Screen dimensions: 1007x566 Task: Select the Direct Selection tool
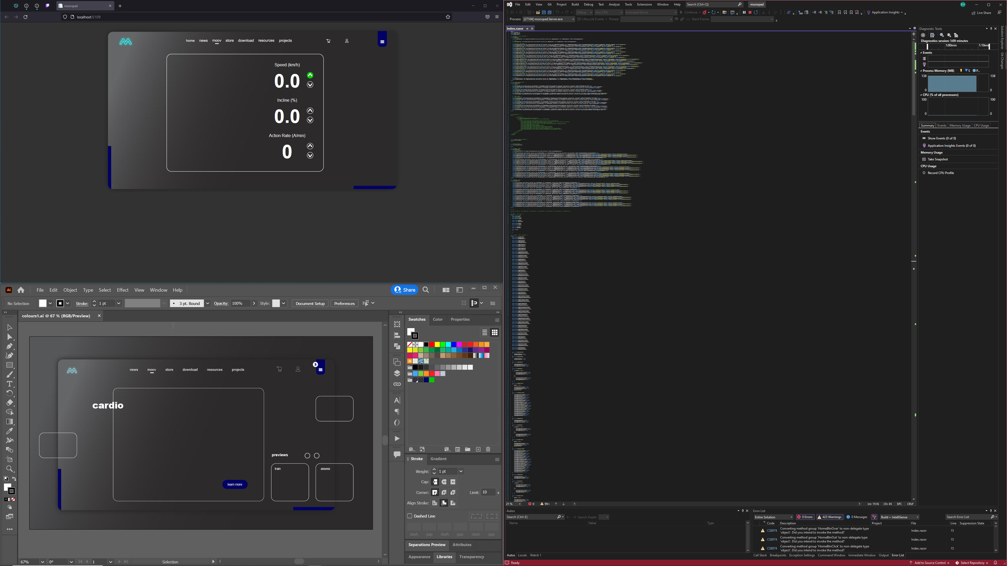tap(10, 337)
